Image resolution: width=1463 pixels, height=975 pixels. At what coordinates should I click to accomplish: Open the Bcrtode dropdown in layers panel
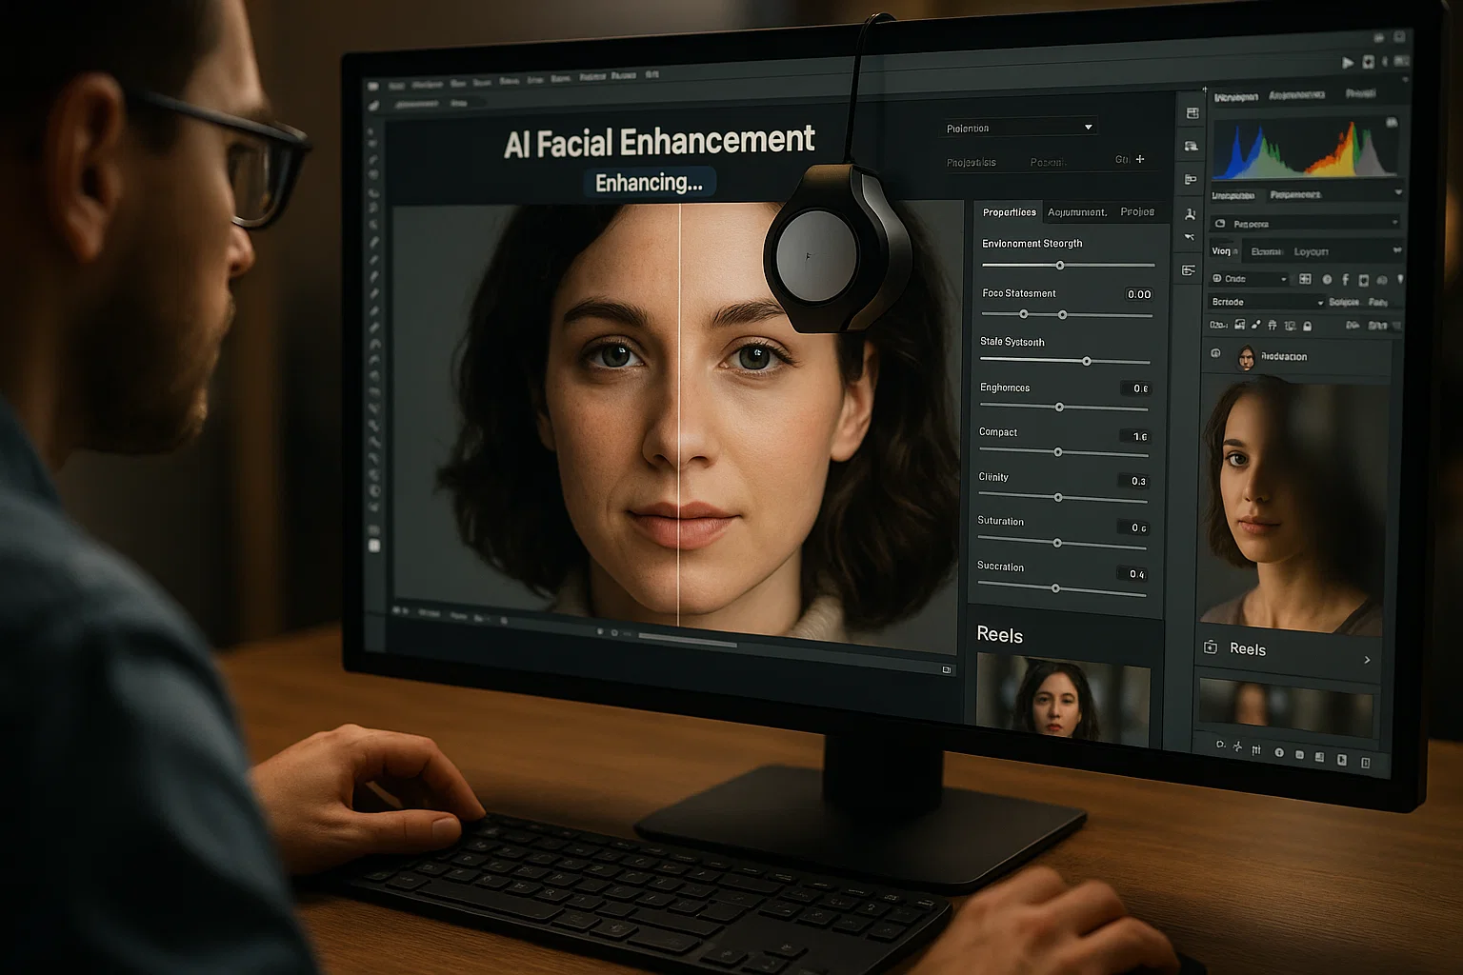tap(1266, 302)
